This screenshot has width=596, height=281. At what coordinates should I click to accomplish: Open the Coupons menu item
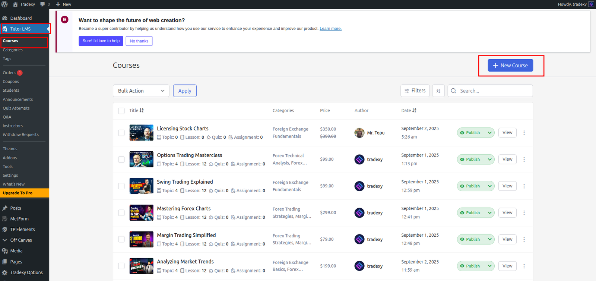pyautogui.click(x=11, y=82)
